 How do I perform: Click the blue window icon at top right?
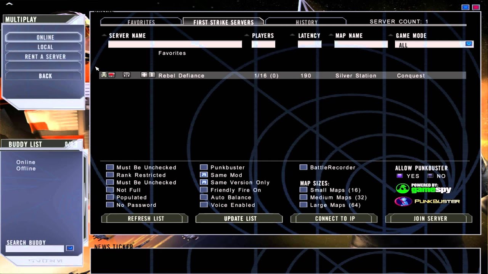tap(466, 7)
